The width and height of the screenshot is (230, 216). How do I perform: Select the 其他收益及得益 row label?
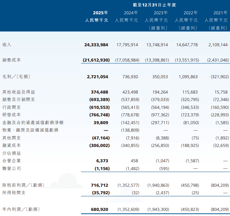point(18,92)
